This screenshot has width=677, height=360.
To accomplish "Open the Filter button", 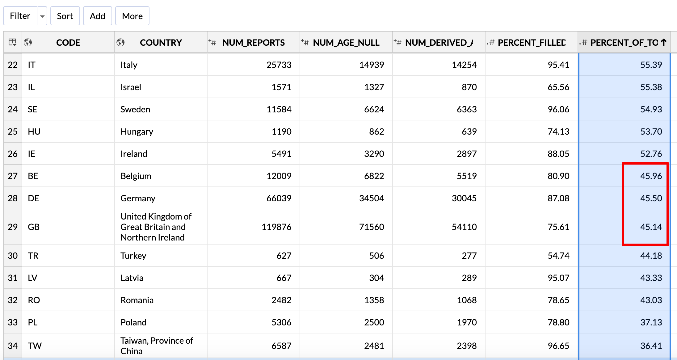I will pos(20,16).
